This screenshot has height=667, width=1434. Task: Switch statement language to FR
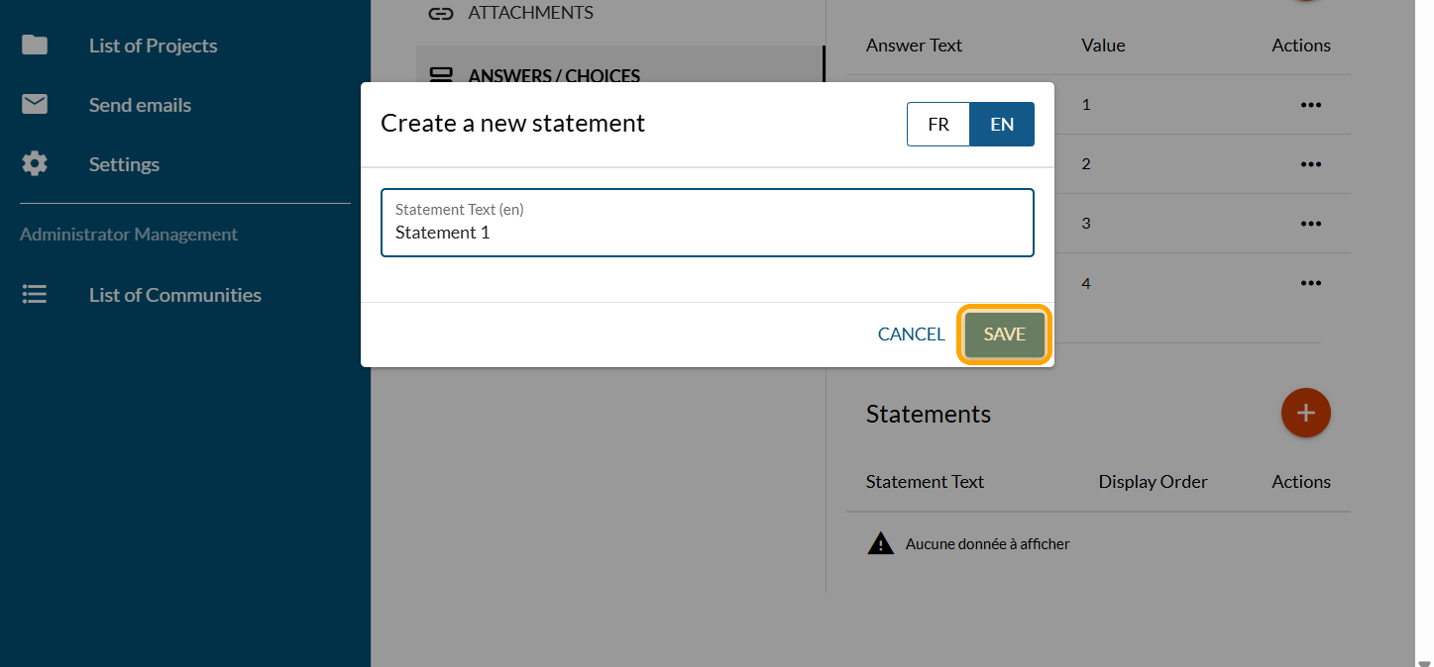(x=938, y=125)
